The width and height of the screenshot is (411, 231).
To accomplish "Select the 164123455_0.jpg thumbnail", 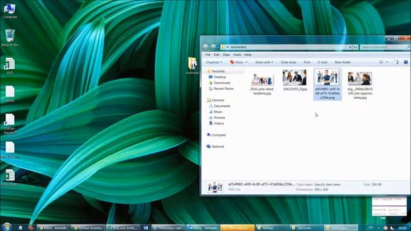I will pos(295,78).
